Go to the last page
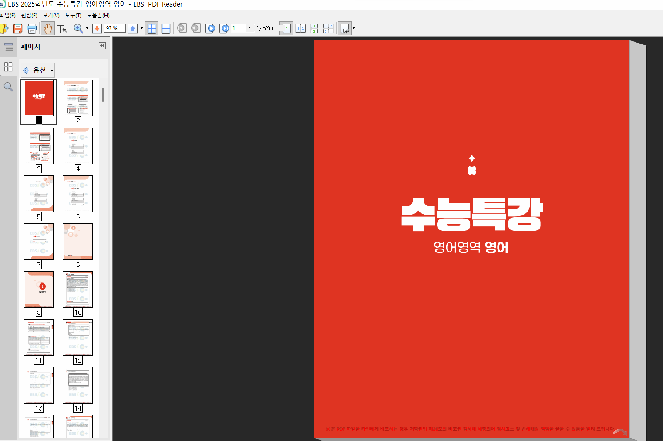Viewport: 663px width, 441px height. tap(224, 28)
